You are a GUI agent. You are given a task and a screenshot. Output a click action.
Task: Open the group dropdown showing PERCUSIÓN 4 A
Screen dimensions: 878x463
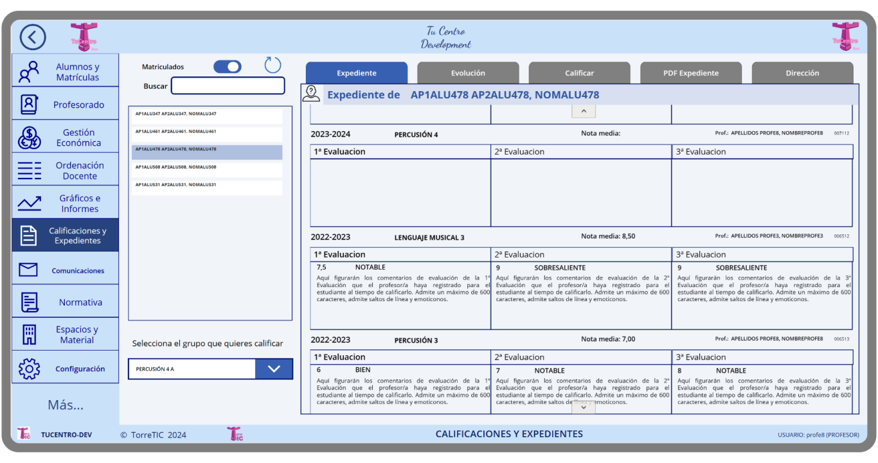210,369
